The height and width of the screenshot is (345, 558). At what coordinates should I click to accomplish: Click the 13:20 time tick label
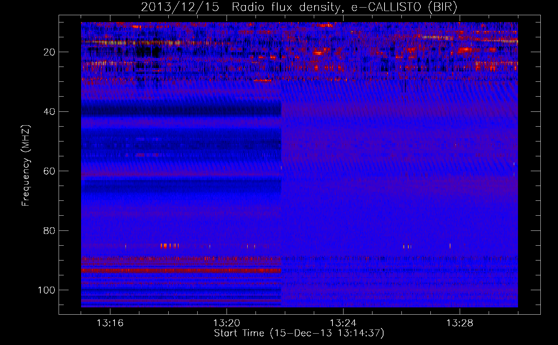[x=227, y=323]
